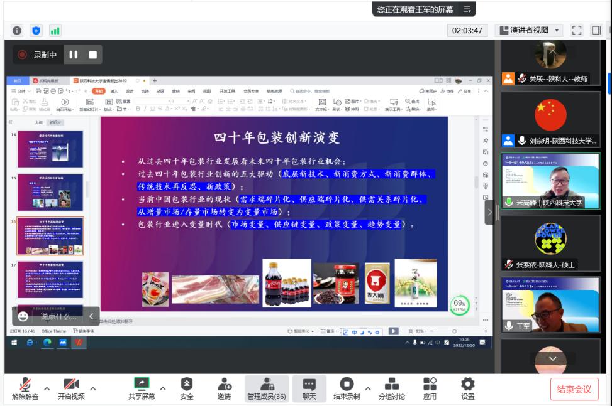The height and width of the screenshot is (406, 612).
Task: Open 分组讨论 breakout rooms
Action: coord(391,388)
